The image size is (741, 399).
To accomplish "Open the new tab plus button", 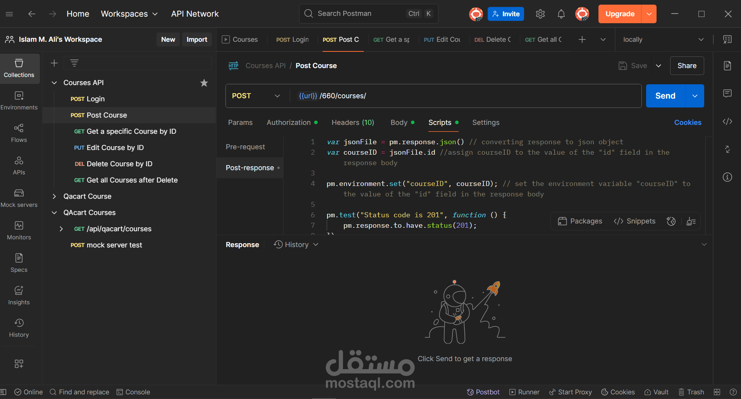I will 582,39.
